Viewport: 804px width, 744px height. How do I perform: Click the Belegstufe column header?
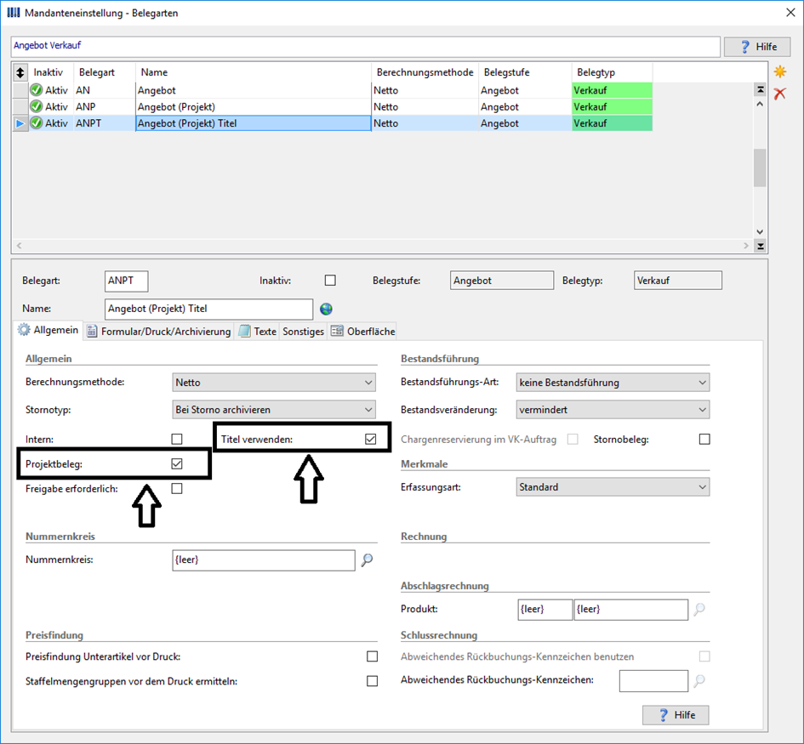pos(525,72)
